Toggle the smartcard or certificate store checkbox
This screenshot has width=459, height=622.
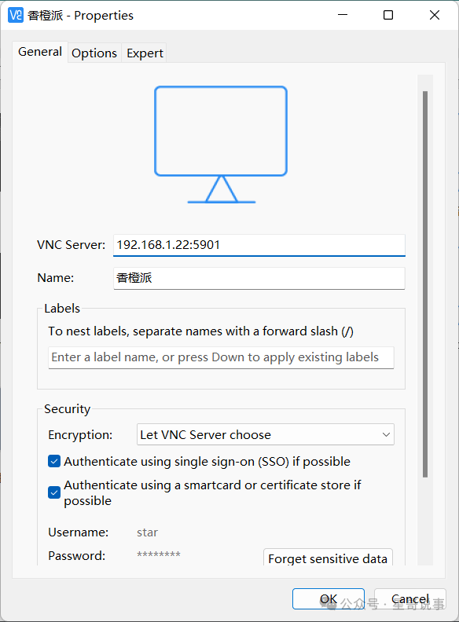(x=54, y=492)
